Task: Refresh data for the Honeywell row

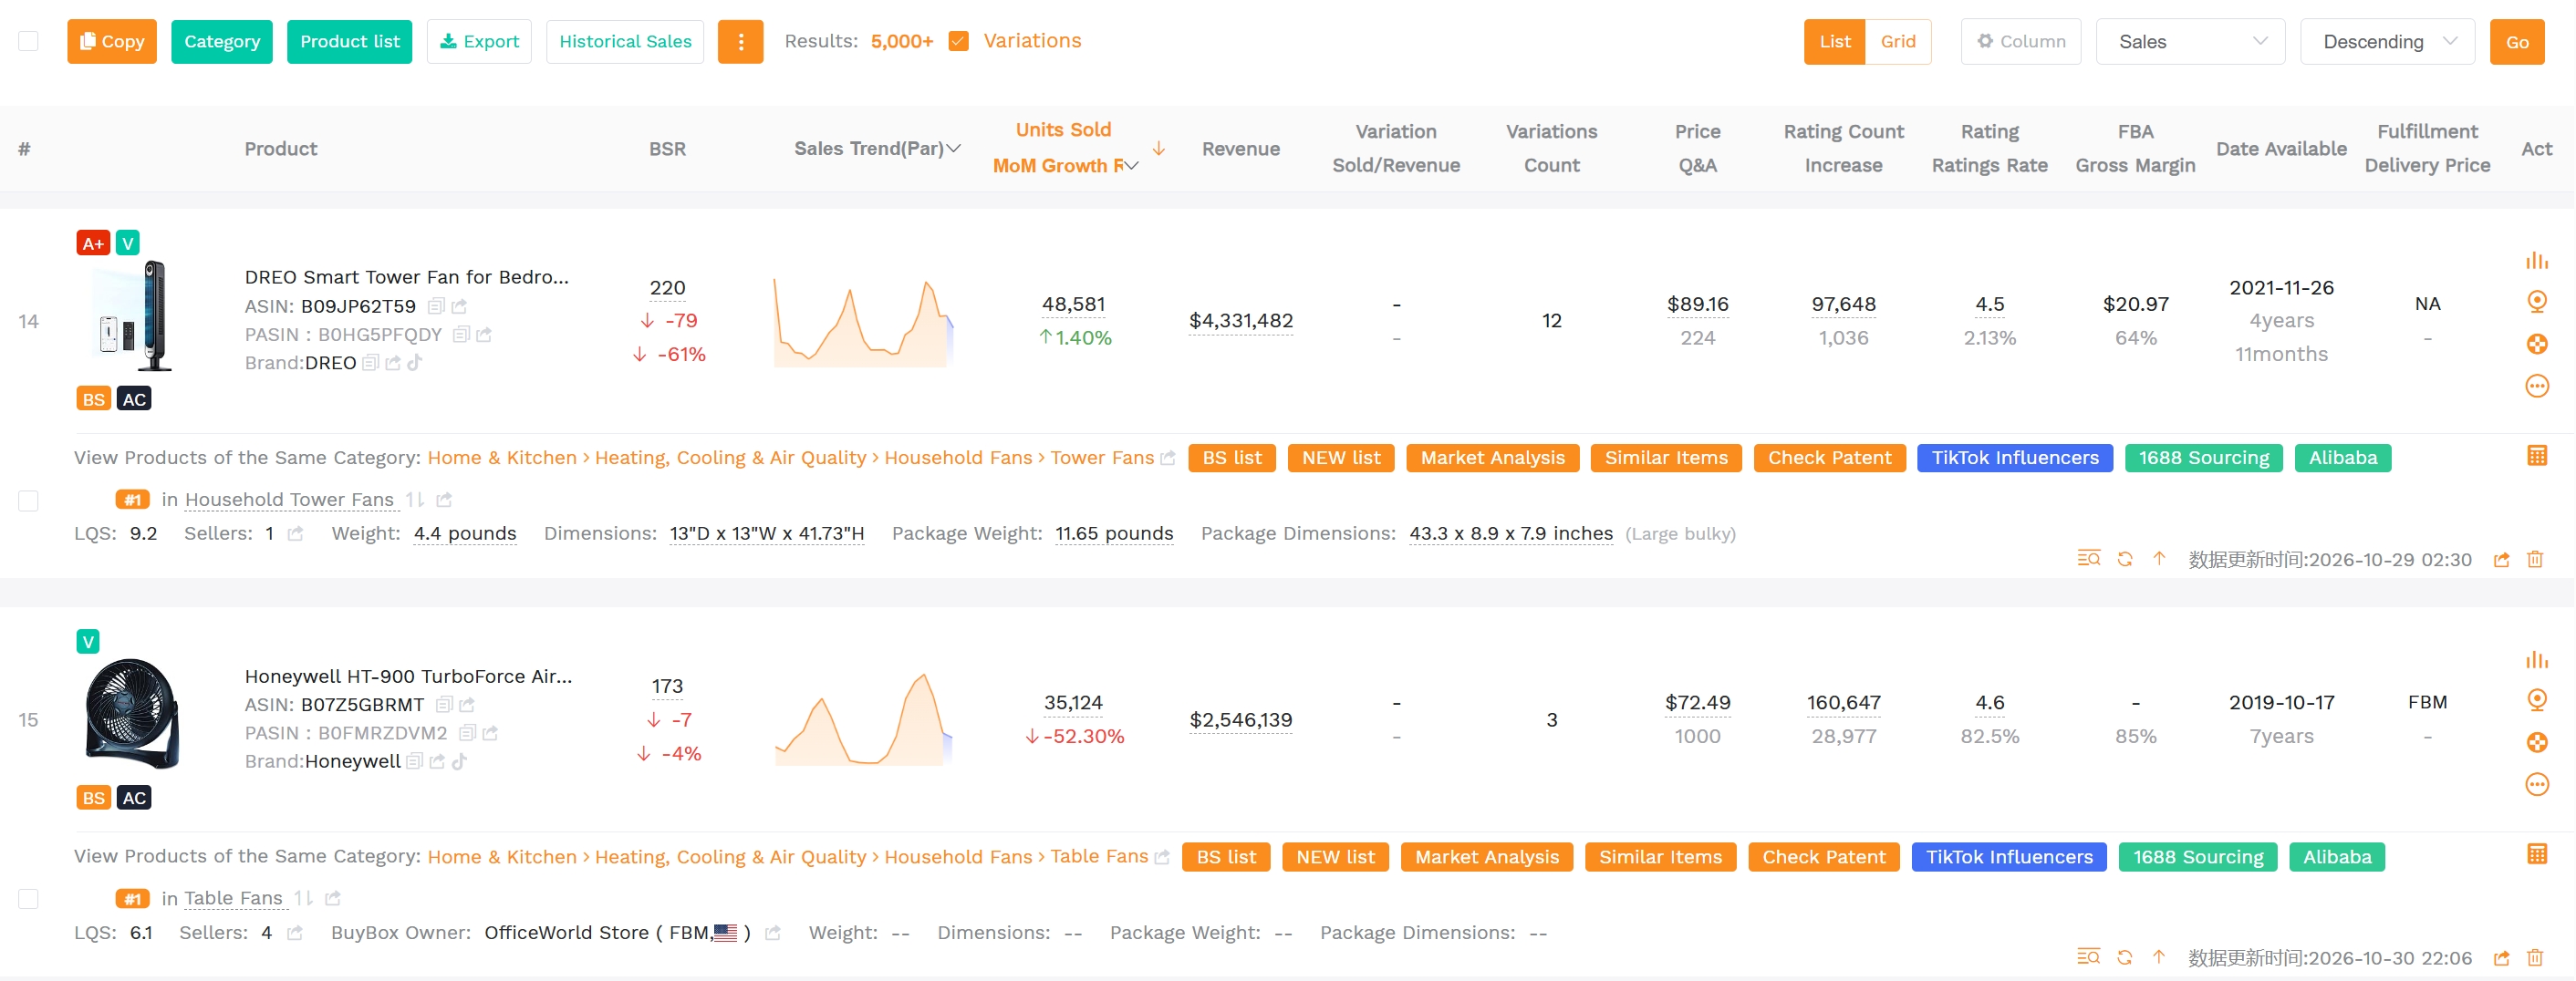Action: (x=2124, y=958)
